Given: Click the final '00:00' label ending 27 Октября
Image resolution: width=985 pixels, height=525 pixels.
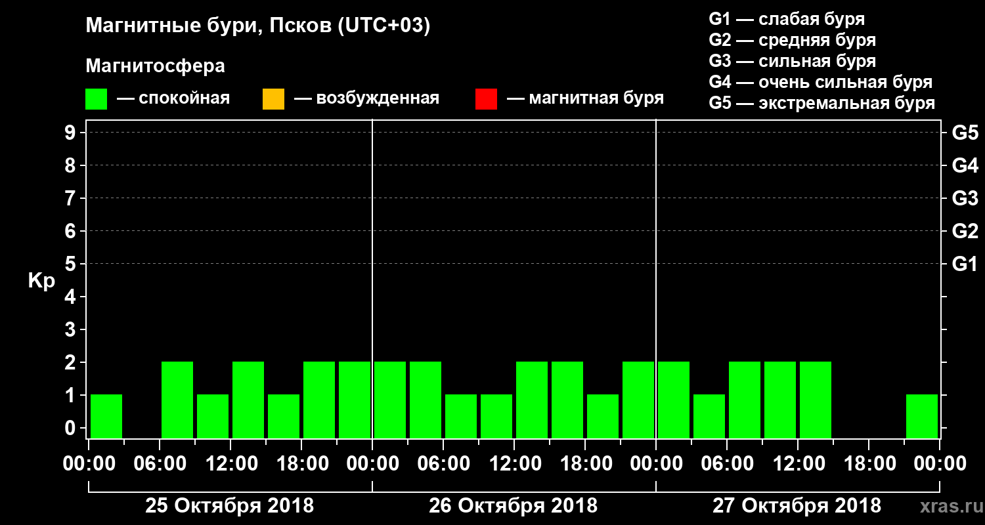Looking at the screenshot, I should (940, 463).
